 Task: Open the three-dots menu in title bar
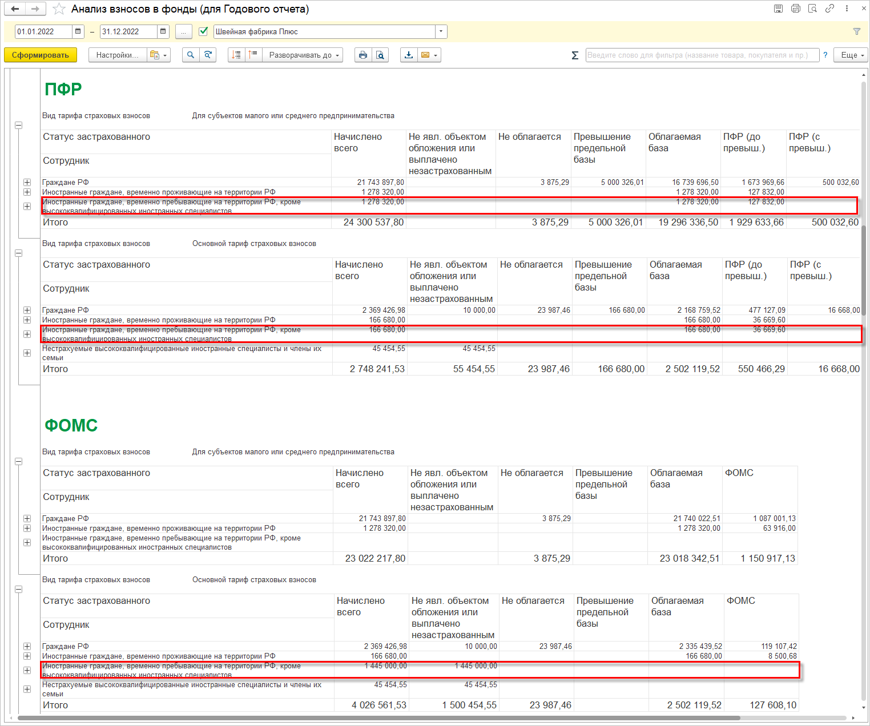coord(847,9)
